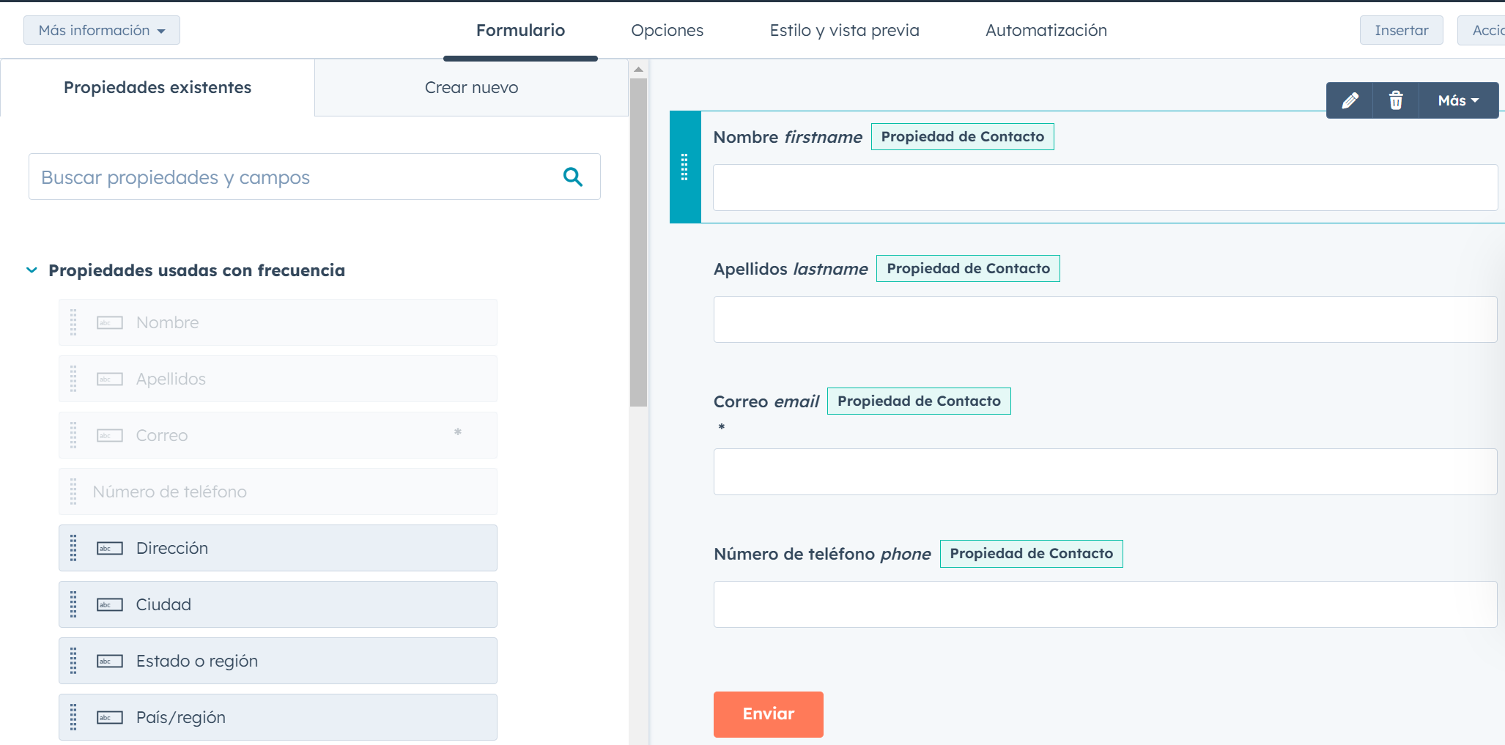Switch to the Opciones tab
1505x745 pixels.
click(x=667, y=30)
